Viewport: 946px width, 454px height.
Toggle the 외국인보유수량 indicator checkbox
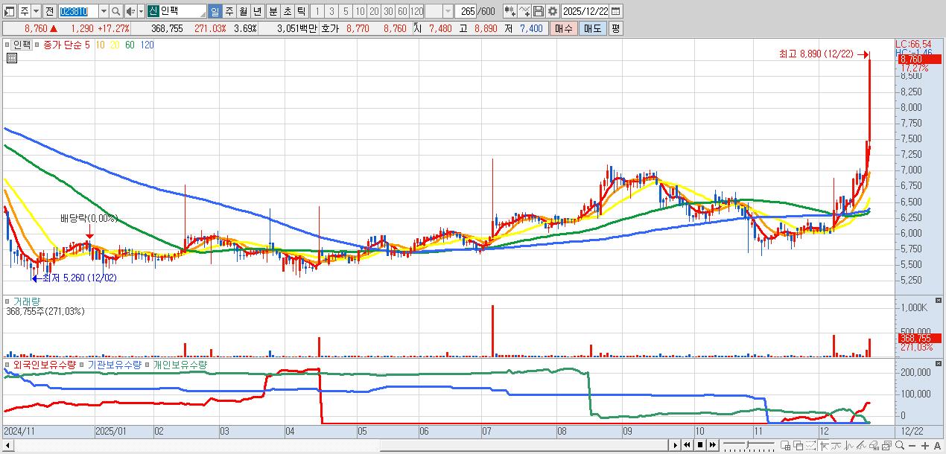pos(7,365)
